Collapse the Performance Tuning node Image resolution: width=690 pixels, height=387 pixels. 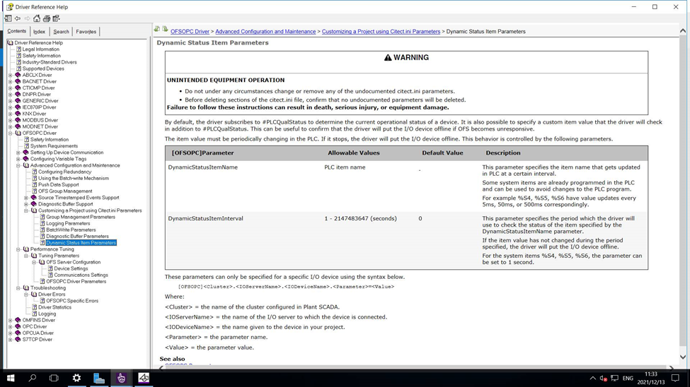pos(18,249)
